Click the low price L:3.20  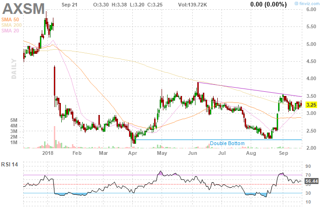(137, 5)
